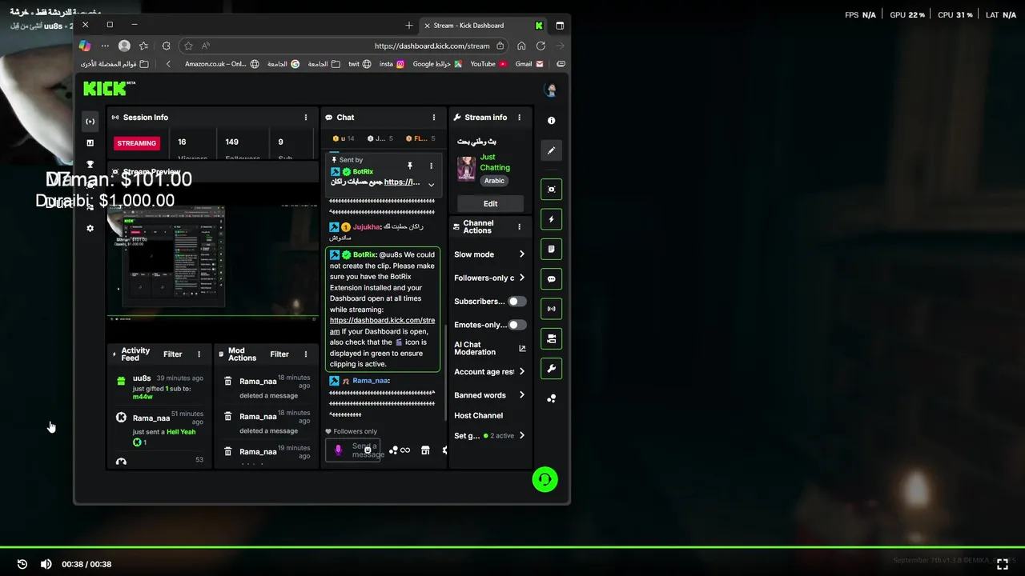Click the Just Chatting category link

click(x=495, y=162)
